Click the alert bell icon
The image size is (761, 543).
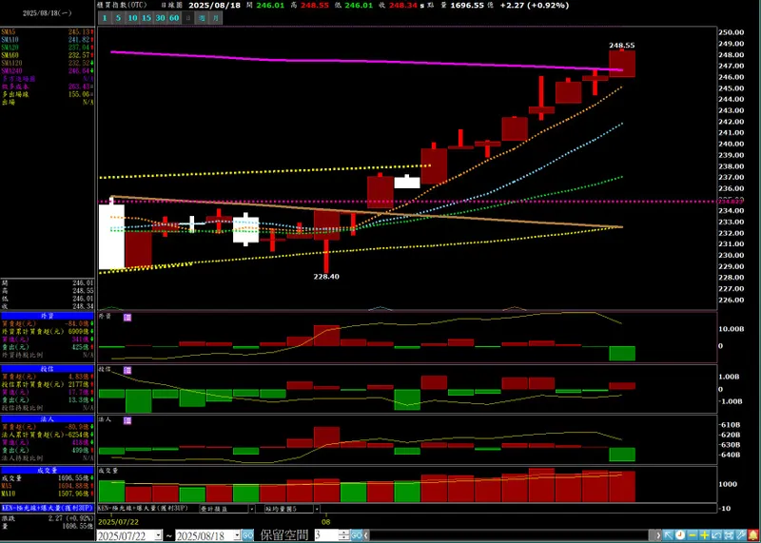click(753, 535)
